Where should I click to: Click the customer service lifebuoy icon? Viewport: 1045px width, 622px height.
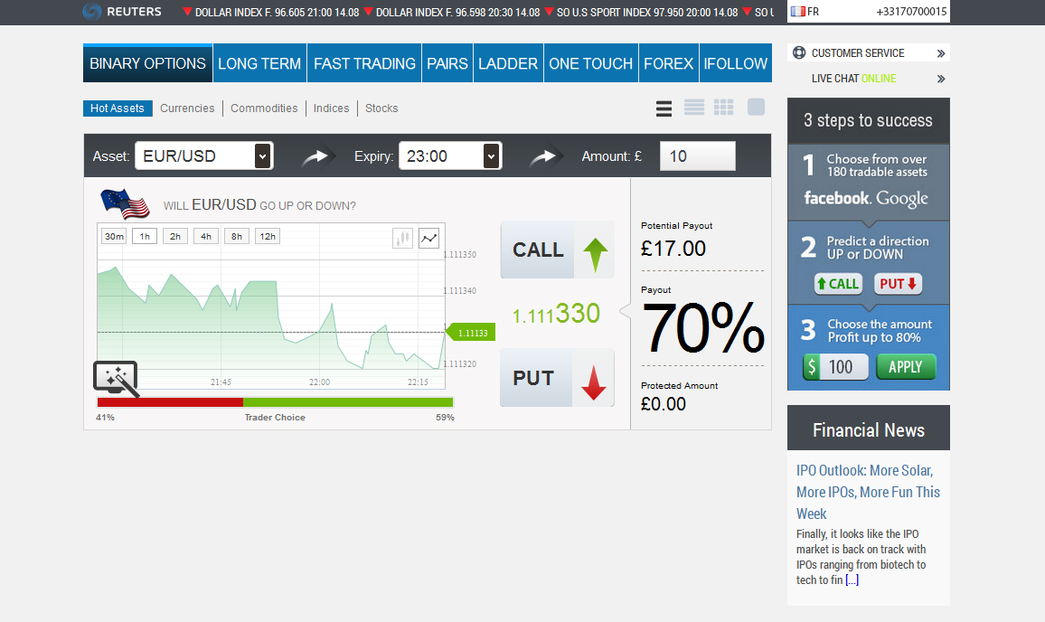coord(799,52)
